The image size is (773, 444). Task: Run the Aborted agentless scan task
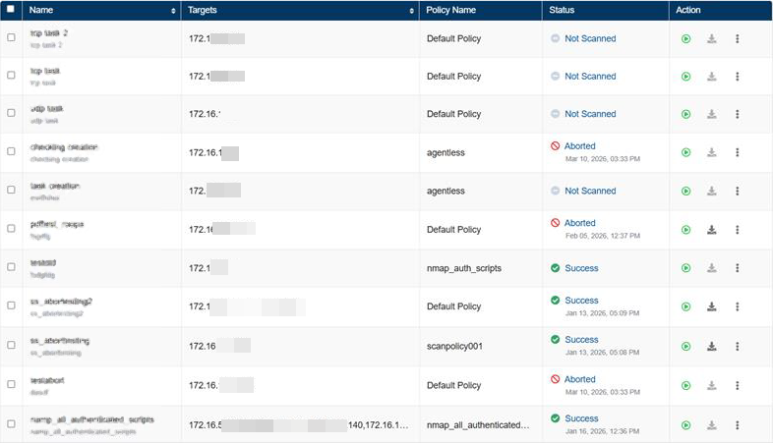pos(685,152)
